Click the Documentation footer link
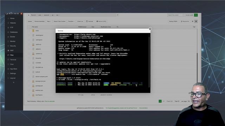This screenshot has height=126, width=225. [x=143, y=108]
